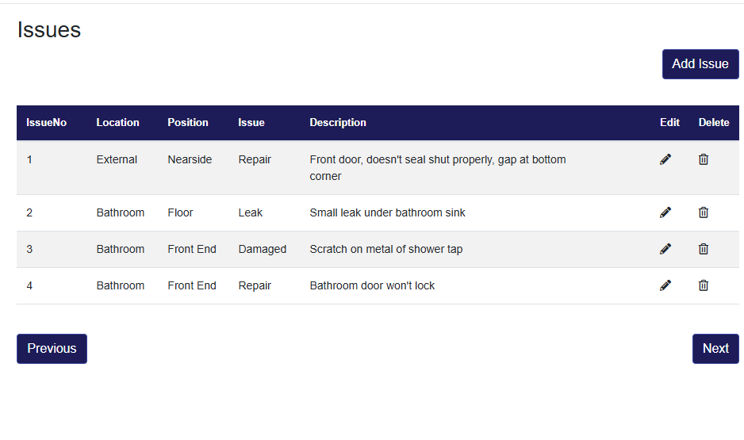Click the 'Damaged' cell in row 3
The height and width of the screenshot is (440, 744).
click(262, 249)
